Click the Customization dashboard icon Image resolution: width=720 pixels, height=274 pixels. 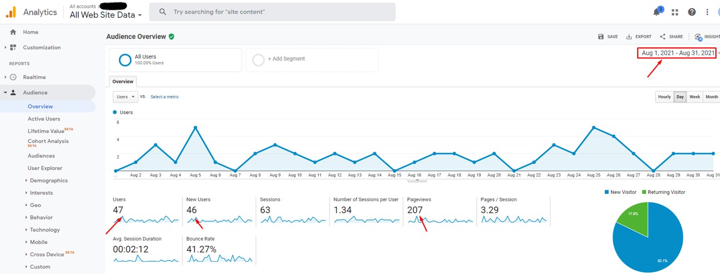tap(13, 47)
